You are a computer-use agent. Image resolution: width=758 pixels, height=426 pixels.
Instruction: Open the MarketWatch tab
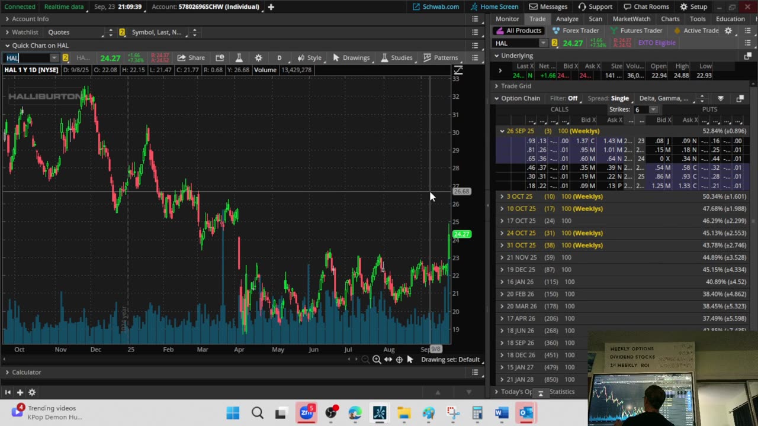click(x=631, y=19)
